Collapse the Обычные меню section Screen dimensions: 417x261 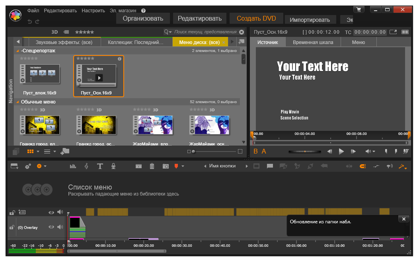pyautogui.click(x=18, y=102)
